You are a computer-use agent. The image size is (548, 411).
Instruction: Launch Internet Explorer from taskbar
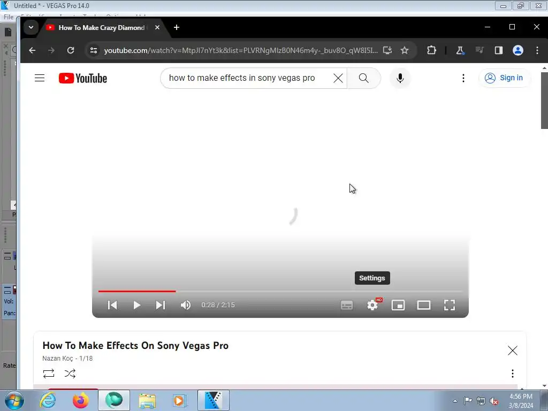coord(48,400)
